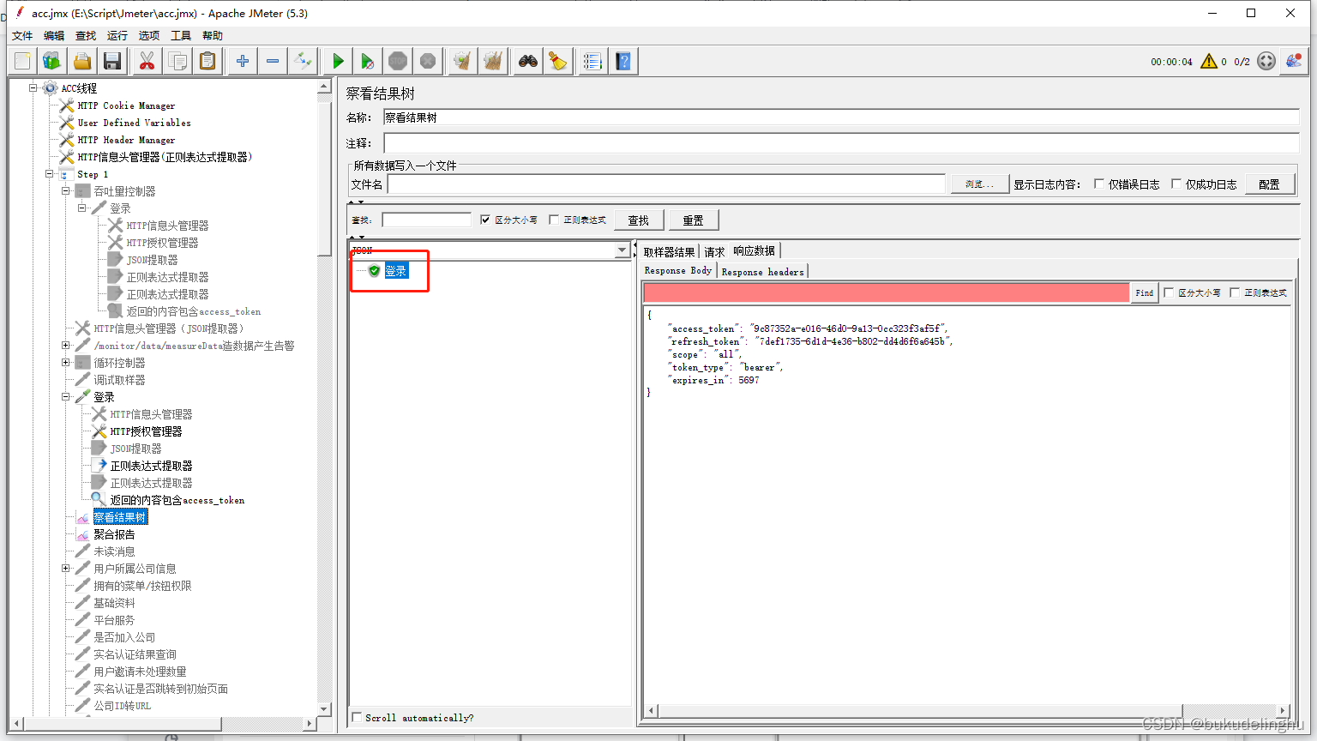Open the 文件 menu

pyautogui.click(x=22, y=35)
